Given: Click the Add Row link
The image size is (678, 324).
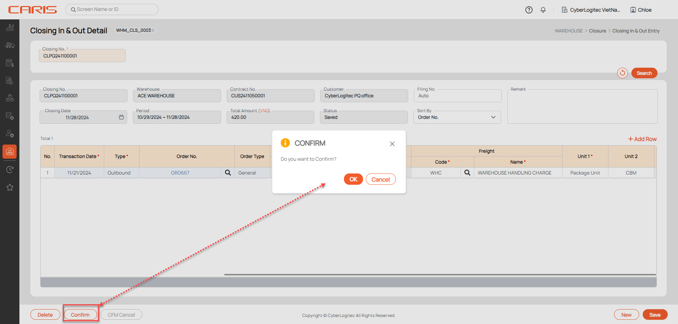Looking at the screenshot, I should (642, 139).
